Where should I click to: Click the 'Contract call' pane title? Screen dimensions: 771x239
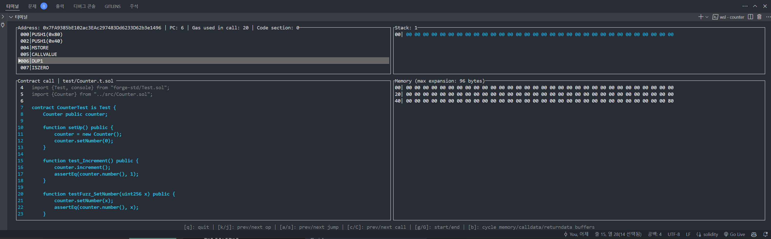click(36, 81)
